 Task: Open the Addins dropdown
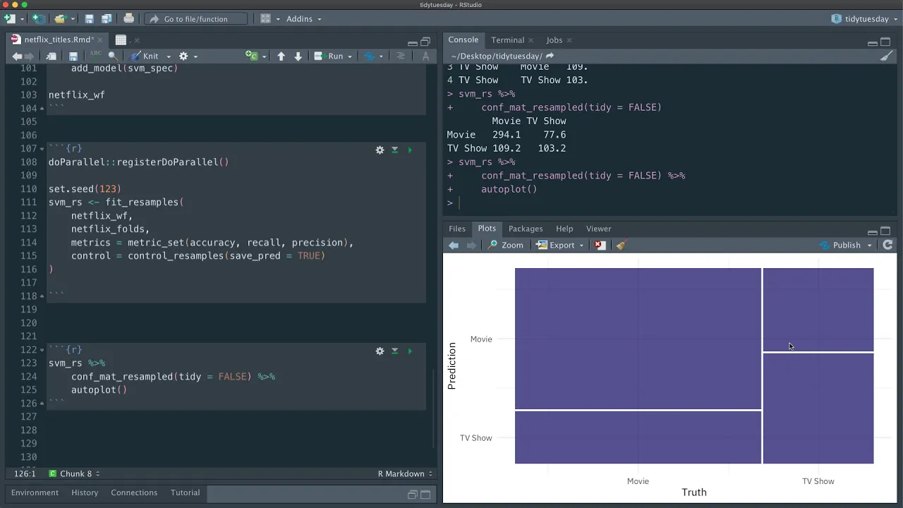tap(303, 19)
